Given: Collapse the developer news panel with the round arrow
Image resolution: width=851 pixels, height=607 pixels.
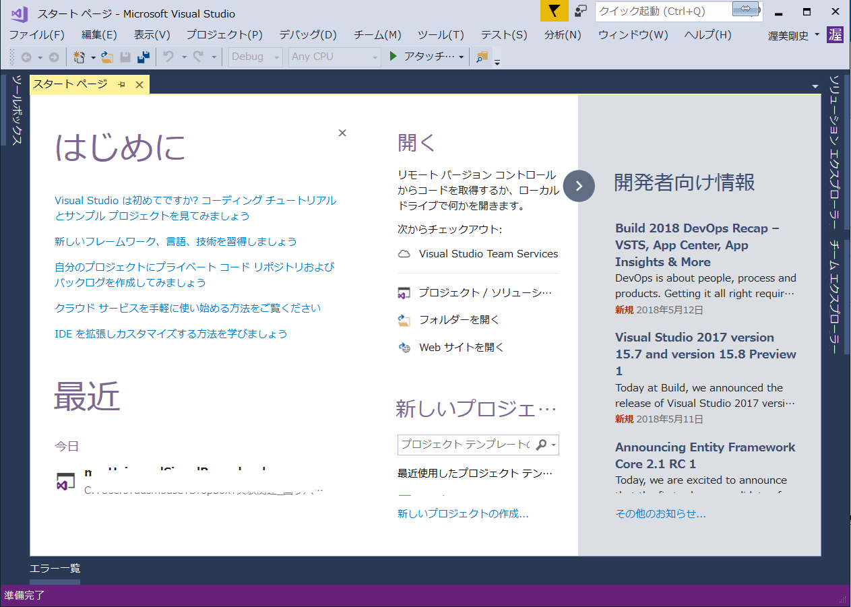Looking at the screenshot, I should tap(579, 185).
